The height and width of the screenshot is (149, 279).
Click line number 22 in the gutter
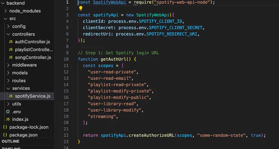(x=66, y=135)
